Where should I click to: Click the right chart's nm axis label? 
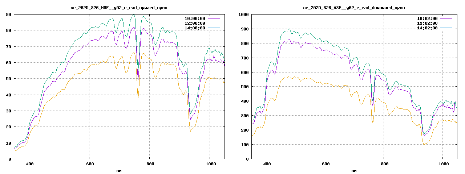[354, 170]
